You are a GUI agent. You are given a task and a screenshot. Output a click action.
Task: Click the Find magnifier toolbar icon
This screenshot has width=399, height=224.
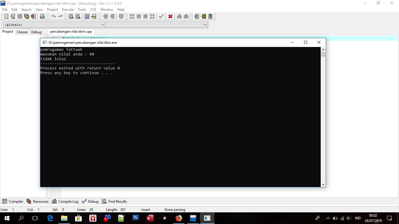click(71, 16)
